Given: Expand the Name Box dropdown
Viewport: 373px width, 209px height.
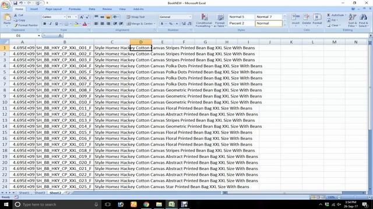Looking at the screenshot, I should click(x=39, y=35).
